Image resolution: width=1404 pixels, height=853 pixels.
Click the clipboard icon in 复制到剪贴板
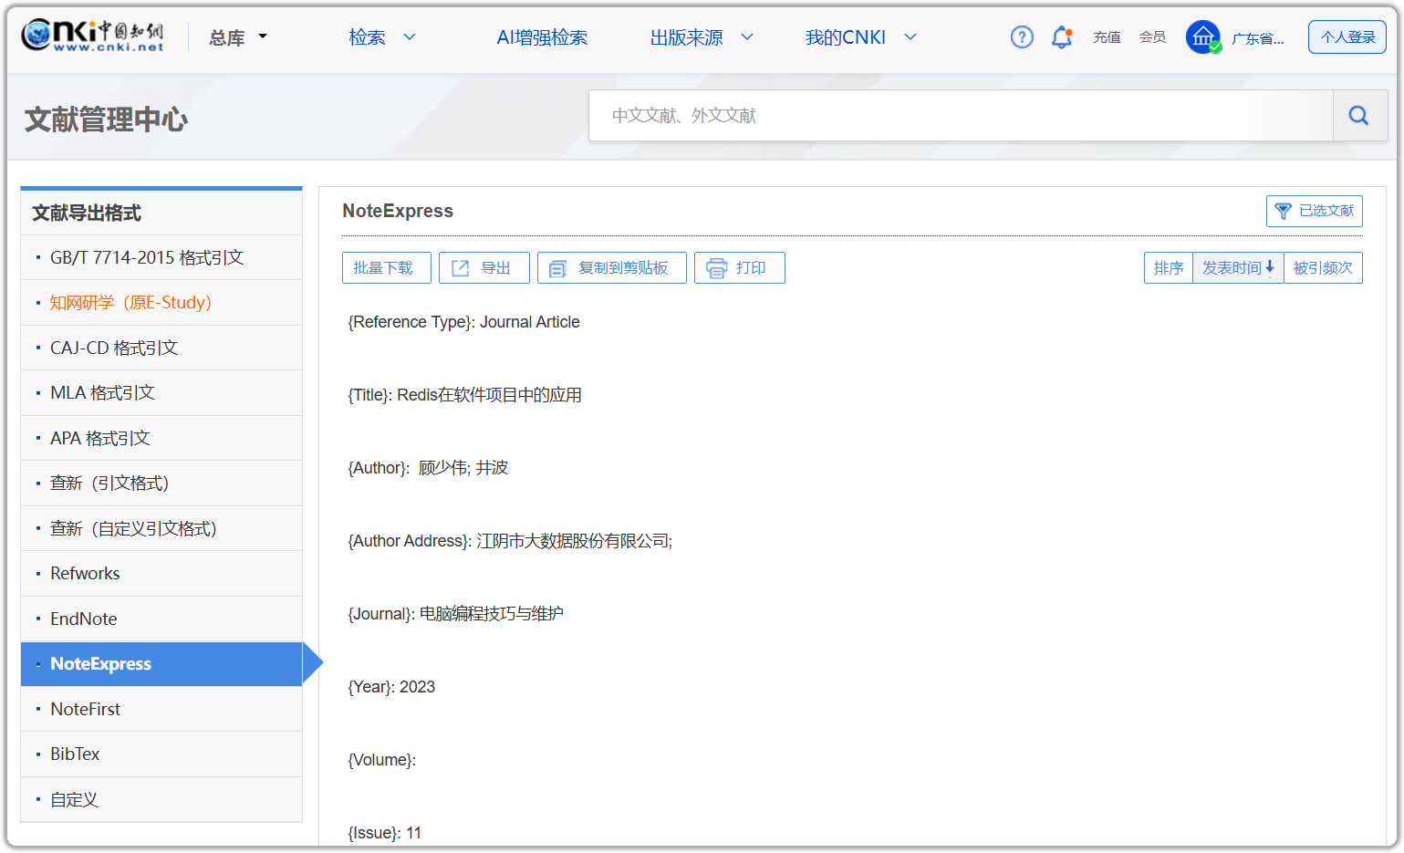[557, 268]
